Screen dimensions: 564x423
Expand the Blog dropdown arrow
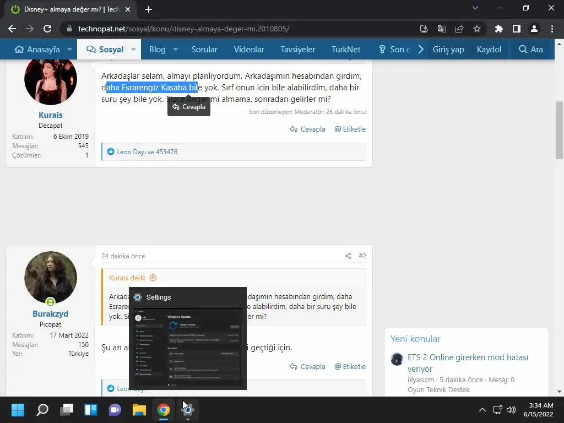(x=176, y=49)
